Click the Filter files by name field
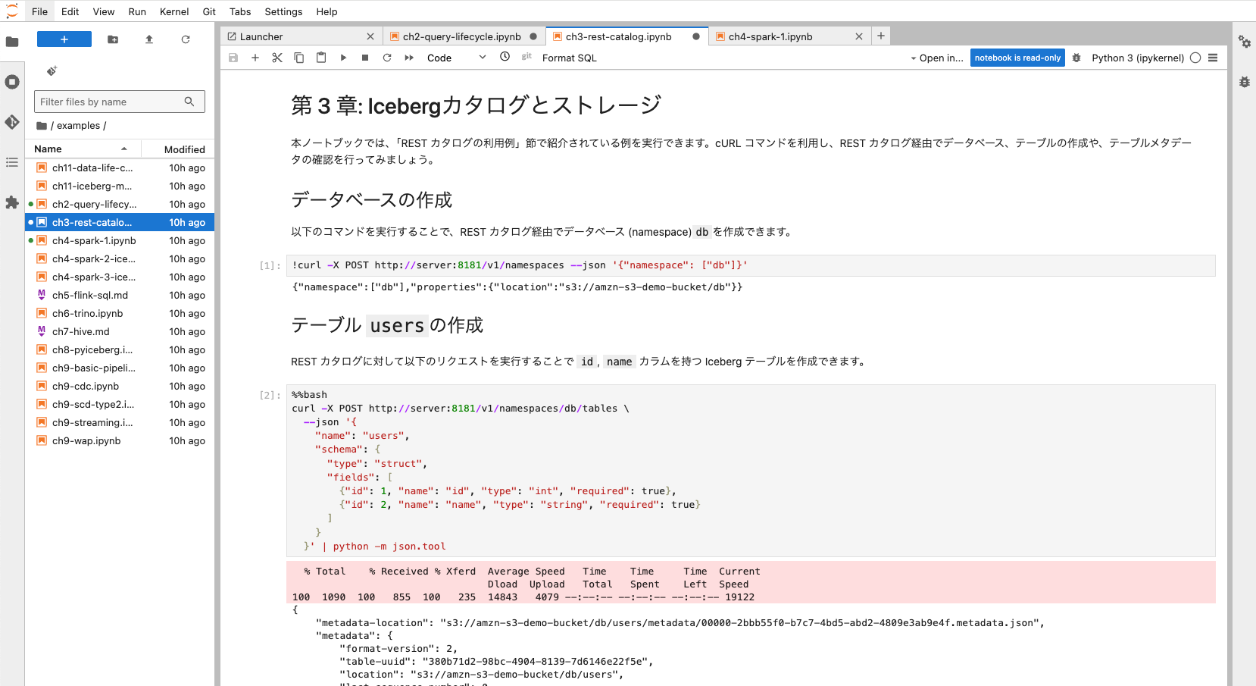This screenshot has width=1256, height=686. 111,102
